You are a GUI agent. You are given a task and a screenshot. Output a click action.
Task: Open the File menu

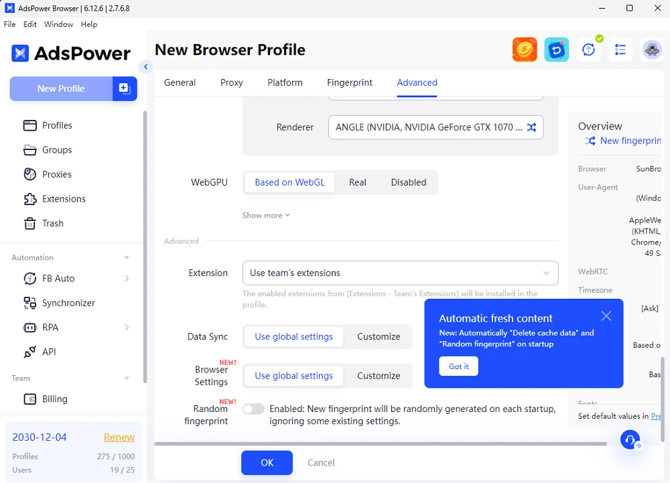(9, 24)
